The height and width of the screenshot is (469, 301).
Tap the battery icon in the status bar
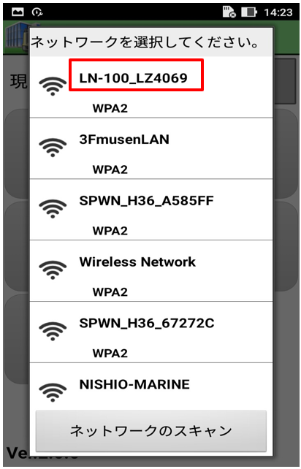pos(249,12)
